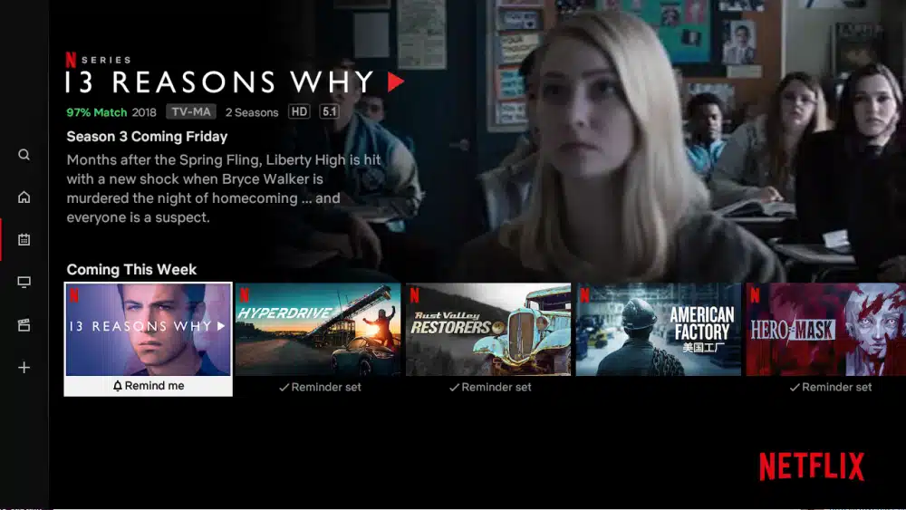Open TV Shows via the monitor icon
This screenshot has height=510, width=906.
coord(24,282)
